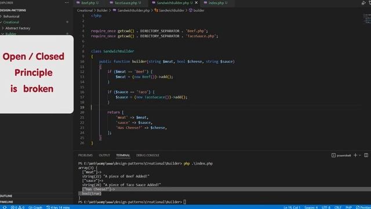Click 'Has Cheese?' array key in code

coord(129,128)
